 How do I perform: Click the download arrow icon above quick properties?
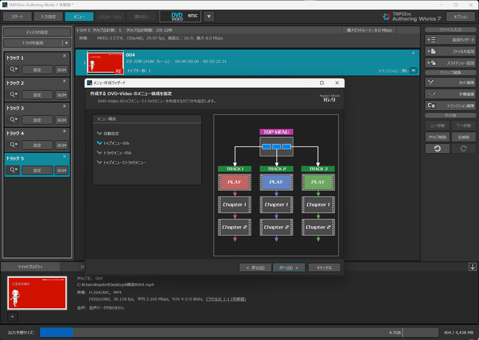coord(472,267)
